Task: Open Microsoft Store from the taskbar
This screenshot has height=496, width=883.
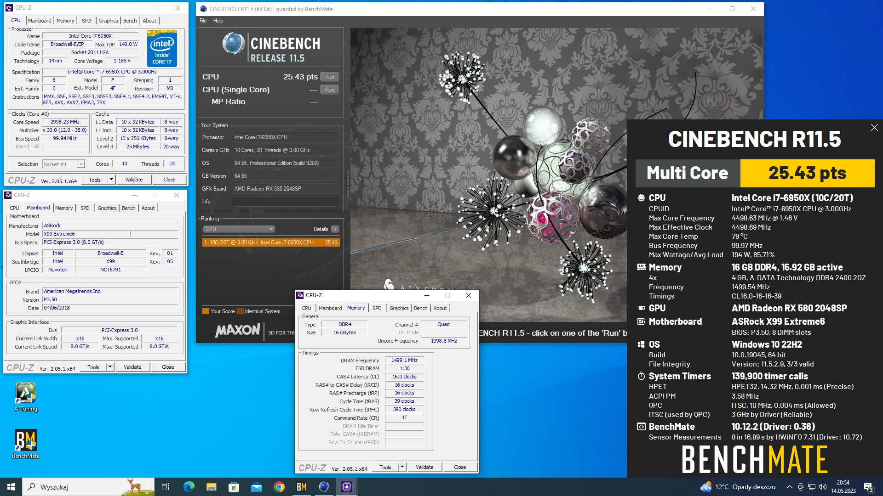Action: point(234,487)
